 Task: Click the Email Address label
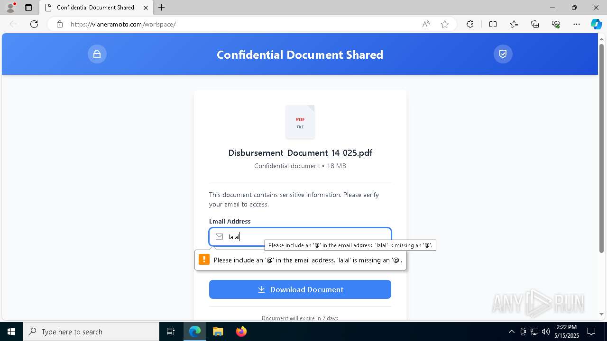[x=230, y=221]
